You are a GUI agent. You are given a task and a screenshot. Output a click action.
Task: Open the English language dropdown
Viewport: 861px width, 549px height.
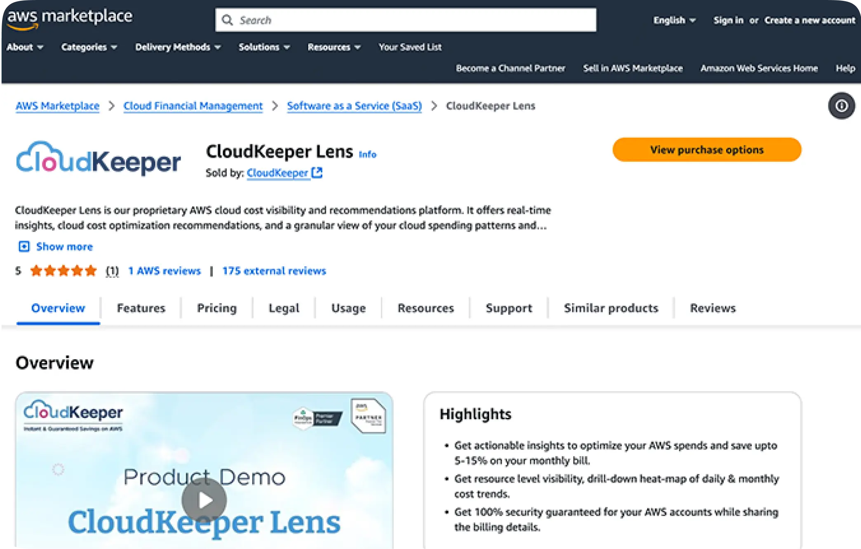point(674,20)
